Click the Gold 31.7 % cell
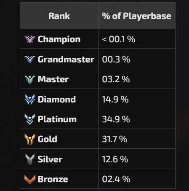The height and width of the screenshot is (191, 189). (x=137, y=139)
